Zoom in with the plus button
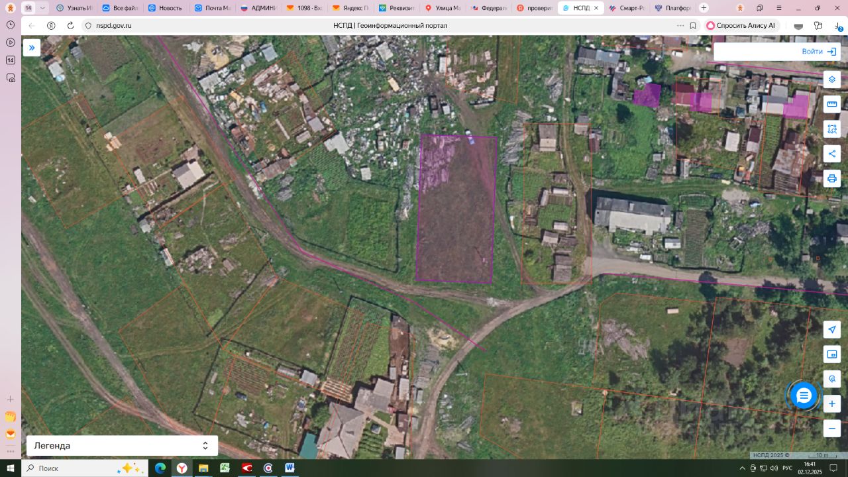This screenshot has height=477, width=848. [832, 403]
